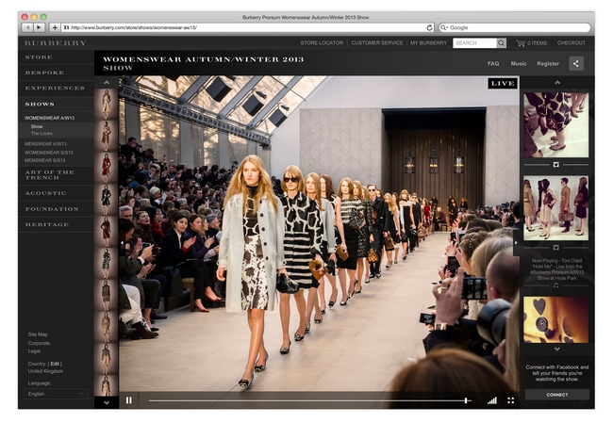This screenshot has width=613, height=423.
Task: Open heart buttons closeup photo
Action: point(555,319)
